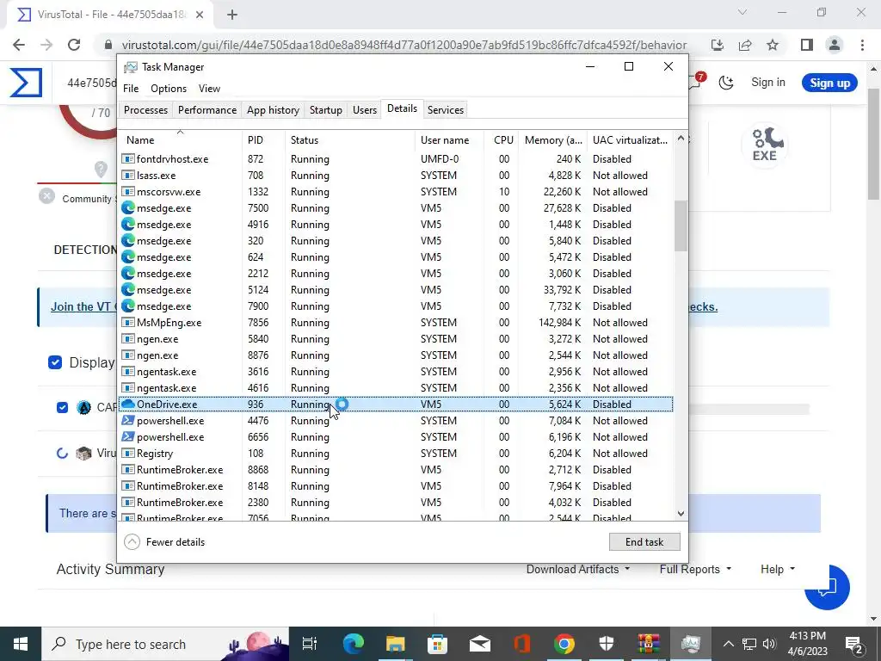Screen dimensions: 881x661
Task: Select the MsMpEng.exe process row
Action: [396, 323]
